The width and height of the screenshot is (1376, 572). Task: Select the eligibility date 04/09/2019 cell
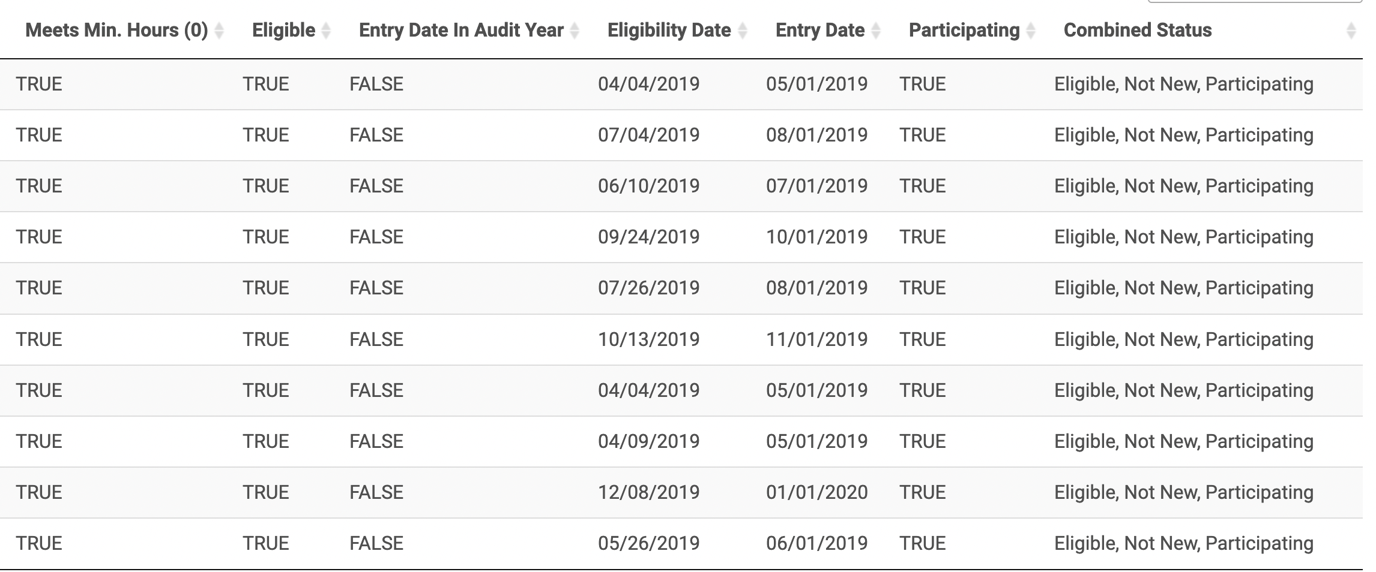648,441
